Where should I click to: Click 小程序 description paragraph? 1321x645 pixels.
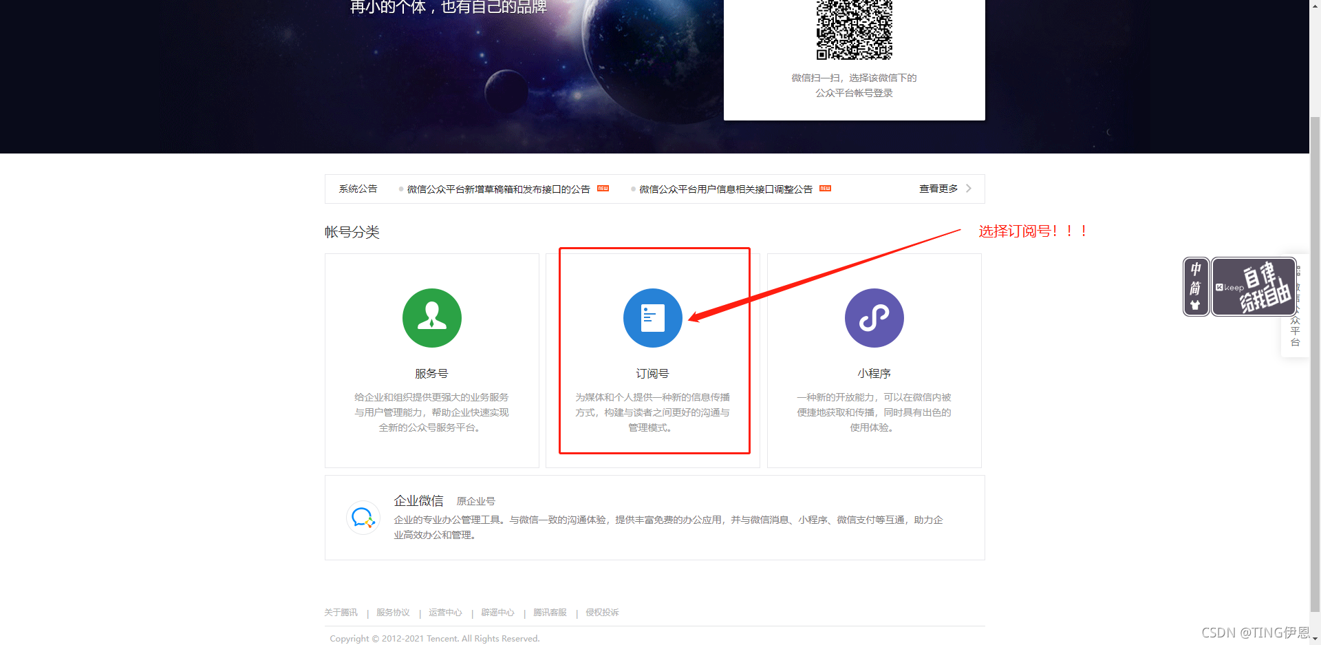pyautogui.click(x=874, y=412)
